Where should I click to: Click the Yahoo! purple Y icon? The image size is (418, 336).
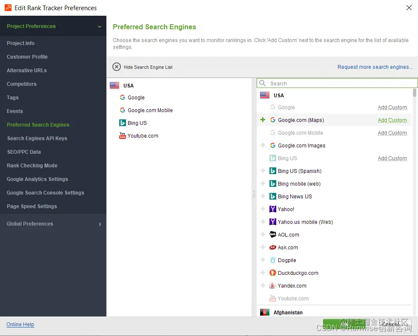click(x=273, y=209)
